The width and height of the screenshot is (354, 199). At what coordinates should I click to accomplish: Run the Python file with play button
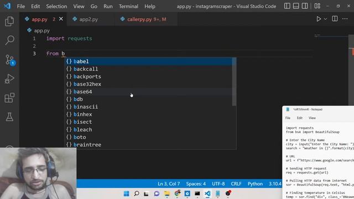[319, 19]
